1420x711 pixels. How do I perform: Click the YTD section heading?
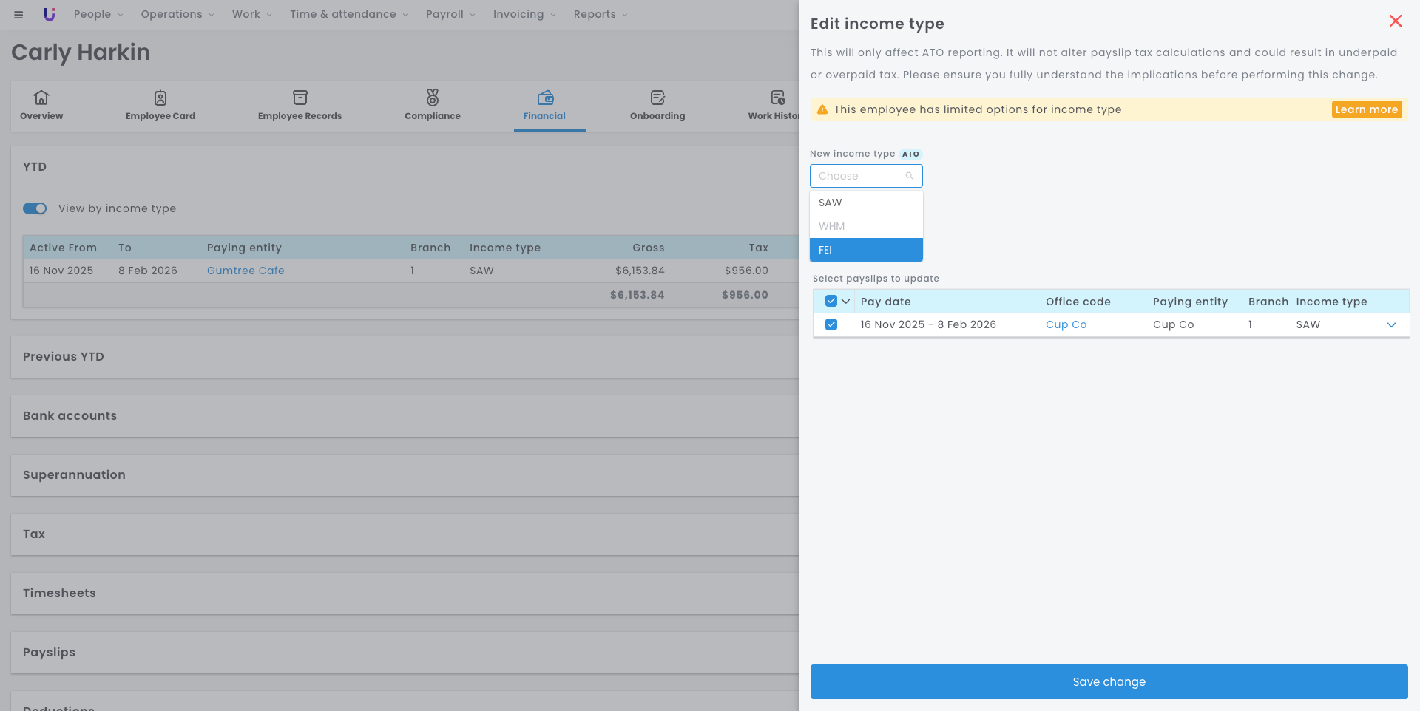[35, 167]
